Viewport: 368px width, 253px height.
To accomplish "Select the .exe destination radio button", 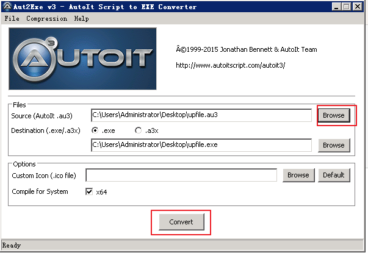I will (95, 130).
